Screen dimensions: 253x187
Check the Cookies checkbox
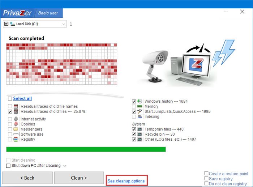tap(10, 124)
